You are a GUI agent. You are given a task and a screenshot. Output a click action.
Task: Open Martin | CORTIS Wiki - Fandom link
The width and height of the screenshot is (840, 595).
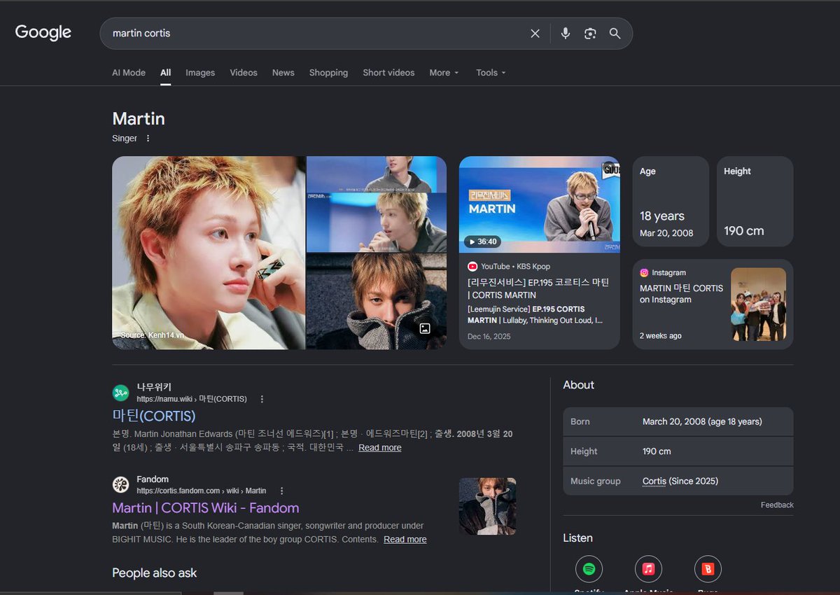tap(206, 508)
